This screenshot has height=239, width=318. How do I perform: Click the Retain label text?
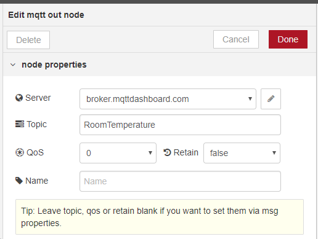pos(186,152)
